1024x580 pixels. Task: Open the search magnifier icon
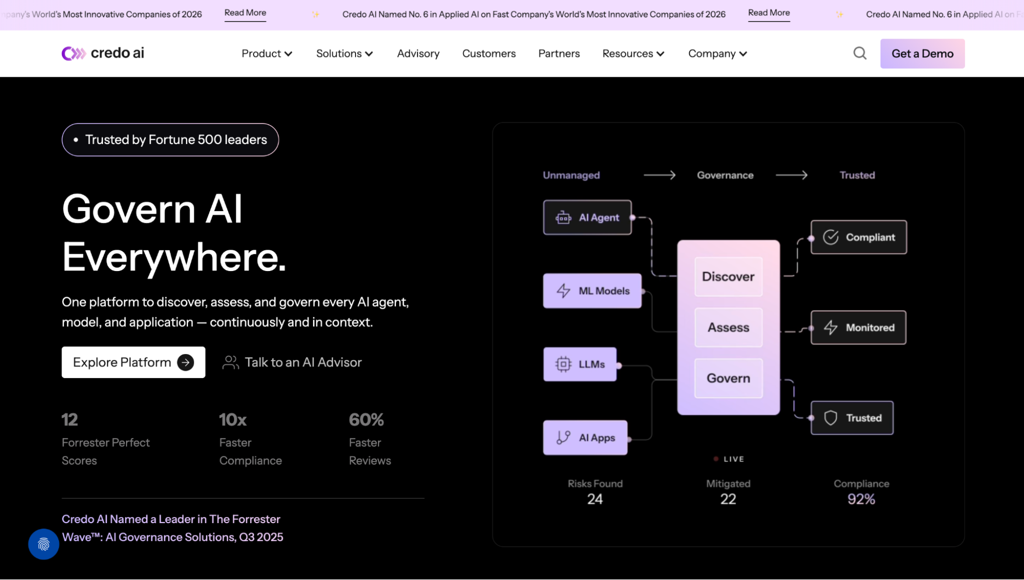[860, 53]
